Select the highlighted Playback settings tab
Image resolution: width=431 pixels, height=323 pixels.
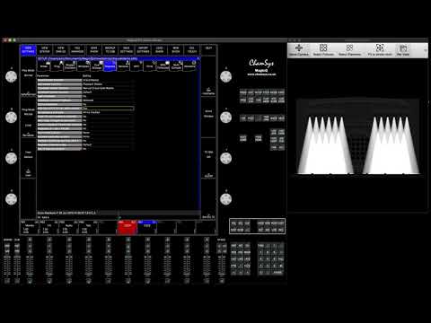(x=110, y=65)
